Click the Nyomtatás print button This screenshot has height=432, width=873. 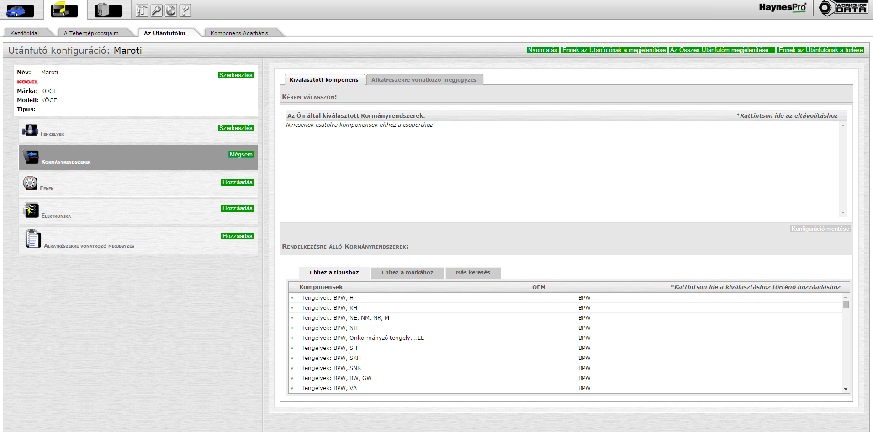click(542, 50)
